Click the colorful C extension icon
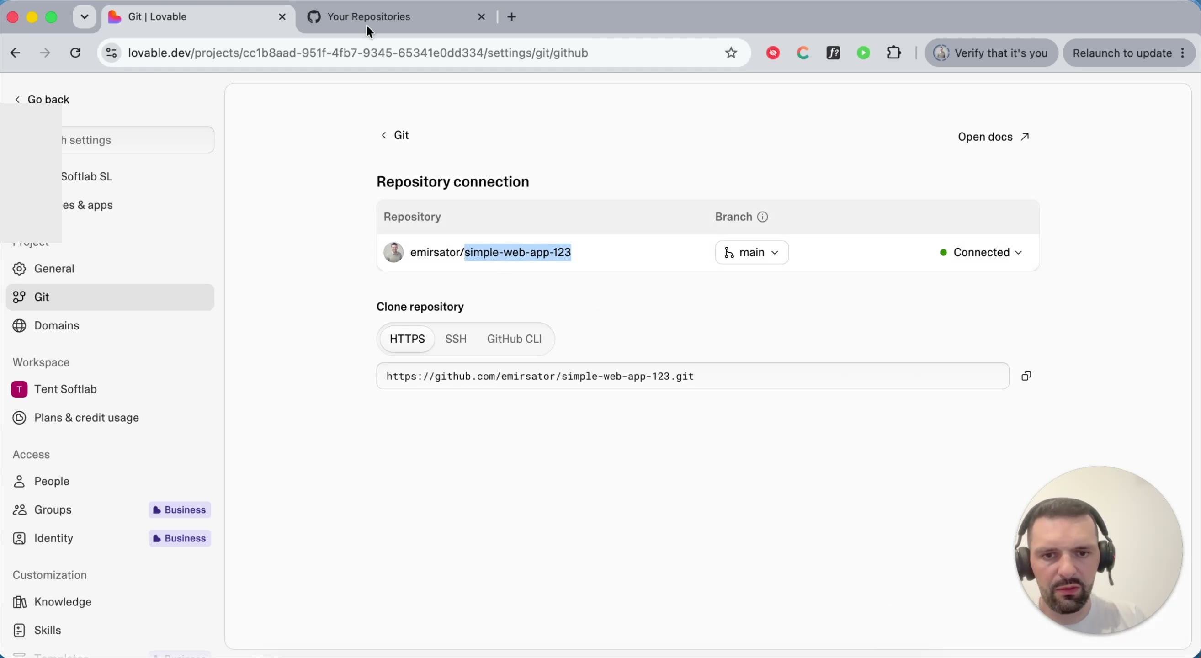This screenshot has width=1201, height=658. click(x=803, y=53)
